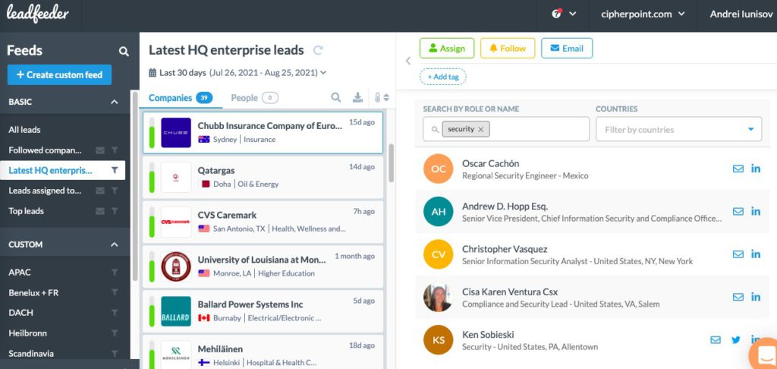Search companies using magnifier icon
The height and width of the screenshot is (369, 777).
pyautogui.click(x=336, y=98)
